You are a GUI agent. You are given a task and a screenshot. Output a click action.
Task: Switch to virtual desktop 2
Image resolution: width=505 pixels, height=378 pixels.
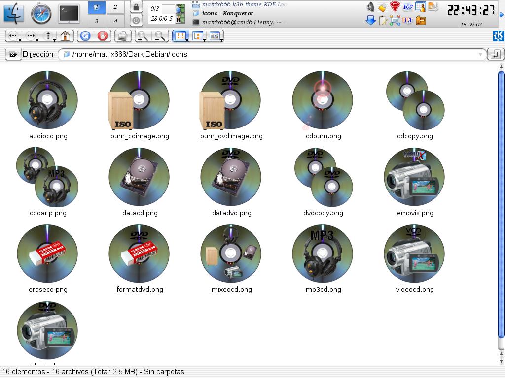point(115,7)
